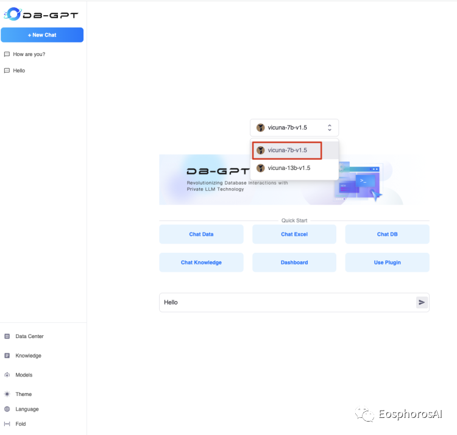Image resolution: width=457 pixels, height=435 pixels.
Task: Click the chat bubble icon beside 'How are you?'
Action: pos(7,54)
